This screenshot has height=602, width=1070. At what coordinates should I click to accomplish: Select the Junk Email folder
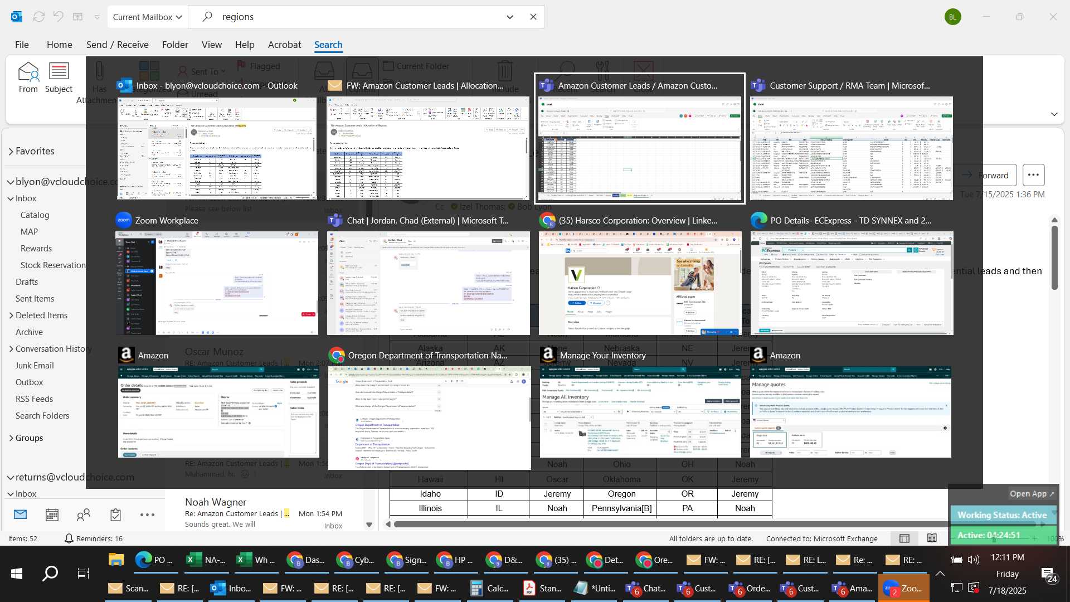tap(35, 366)
